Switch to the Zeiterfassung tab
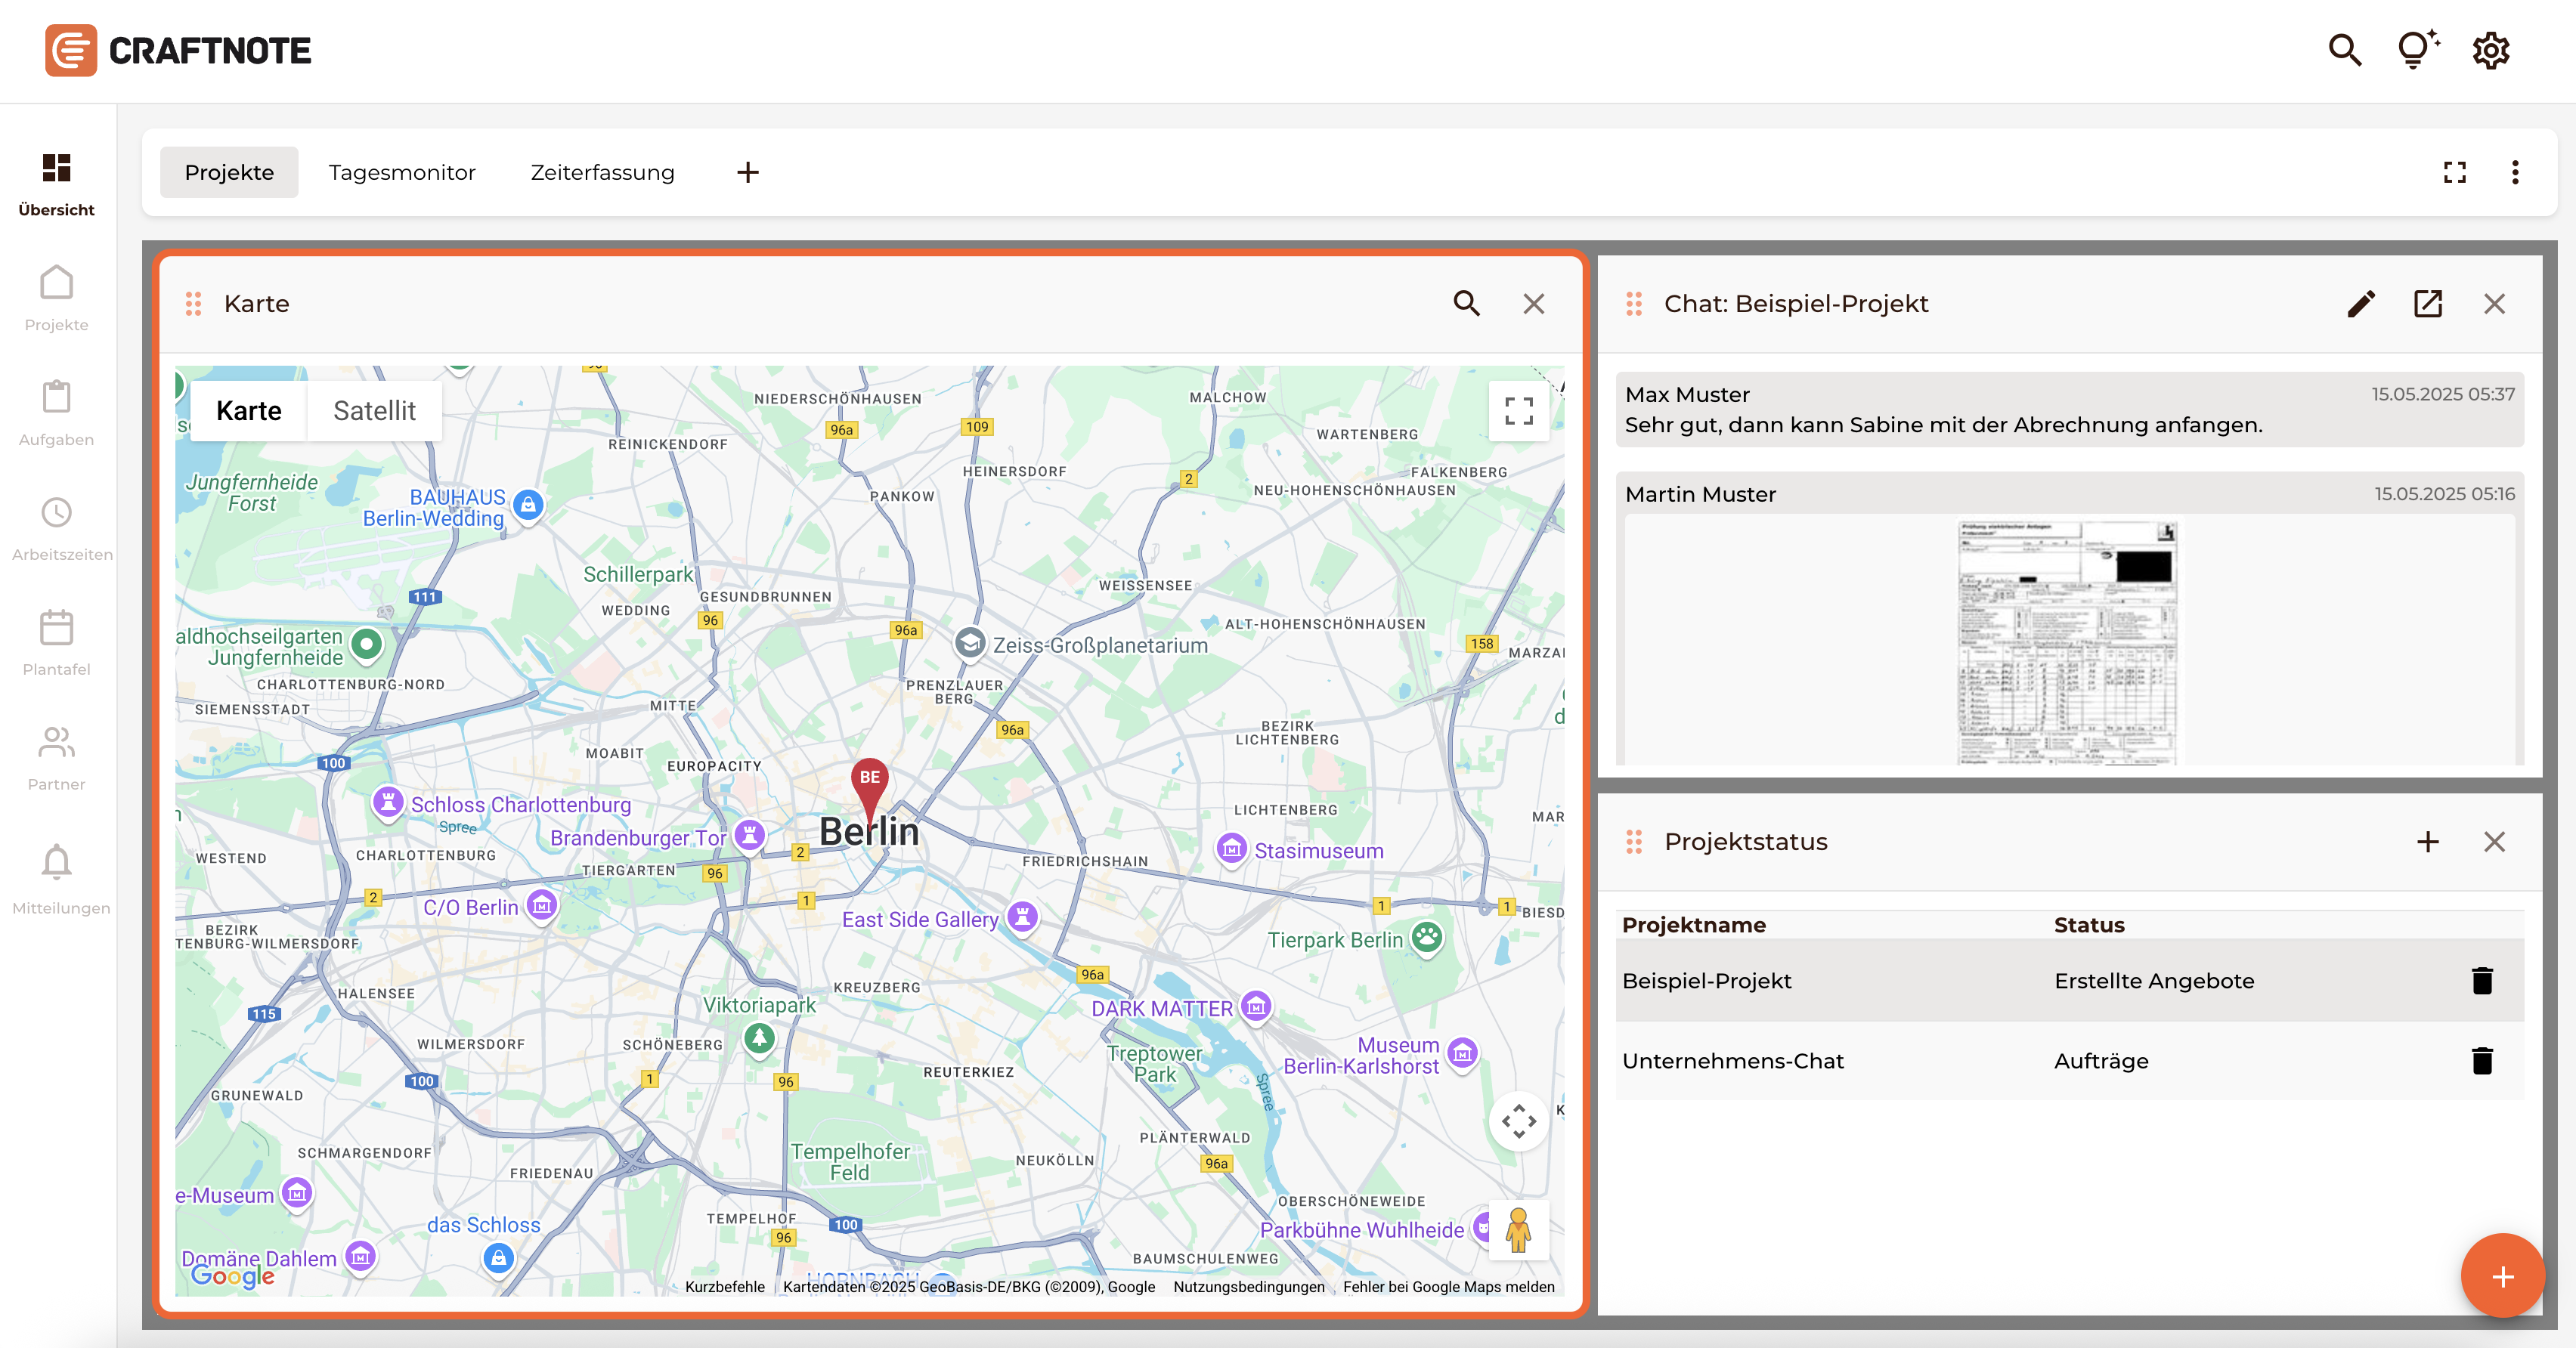 [x=602, y=172]
